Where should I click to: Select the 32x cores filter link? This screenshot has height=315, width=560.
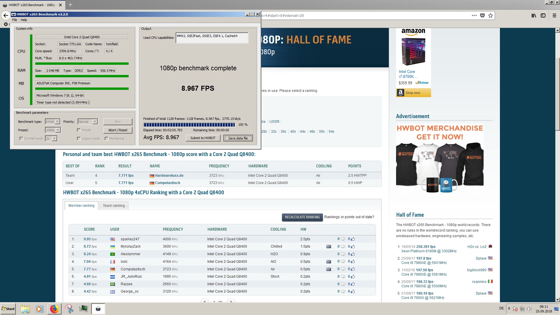(x=274, y=132)
